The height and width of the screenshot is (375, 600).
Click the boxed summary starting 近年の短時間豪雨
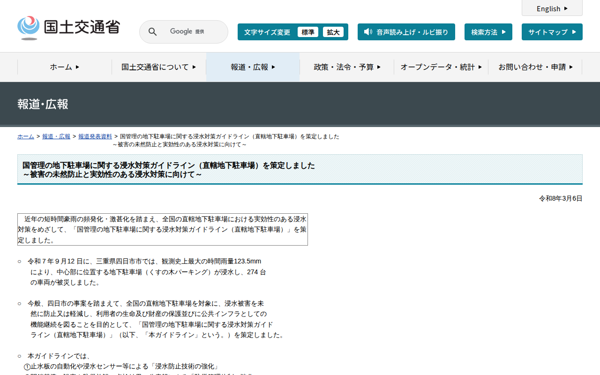pyautogui.click(x=163, y=229)
